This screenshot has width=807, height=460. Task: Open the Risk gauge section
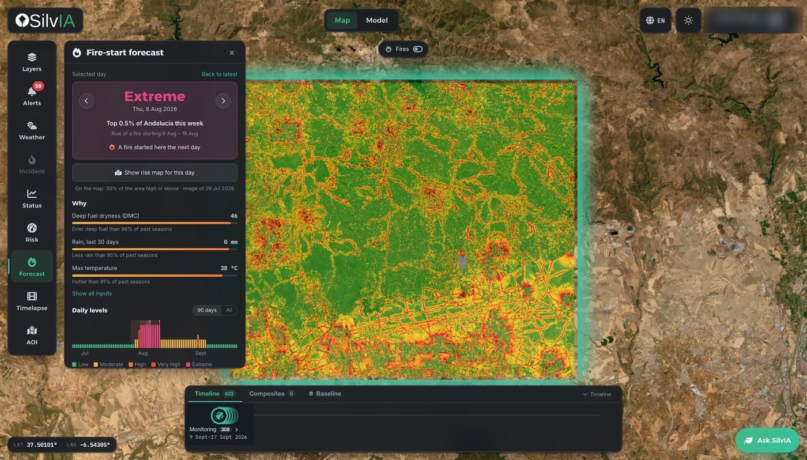point(32,232)
